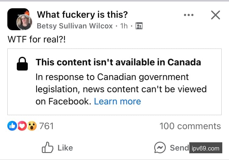Click the blue Like reaction icon
This screenshot has width=229, height=160.
pyautogui.click(x=12, y=126)
